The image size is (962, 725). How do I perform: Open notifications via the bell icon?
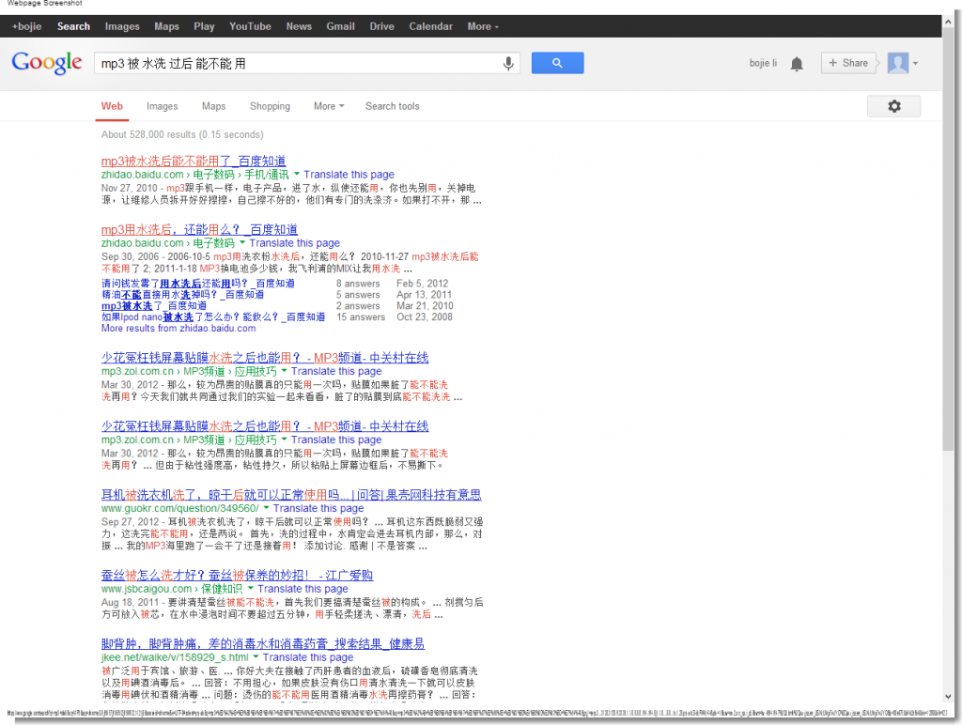(x=797, y=62)
